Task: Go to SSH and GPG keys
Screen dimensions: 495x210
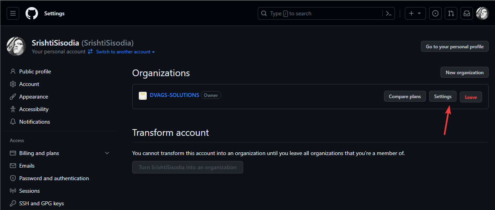Action: pos(41,203)
